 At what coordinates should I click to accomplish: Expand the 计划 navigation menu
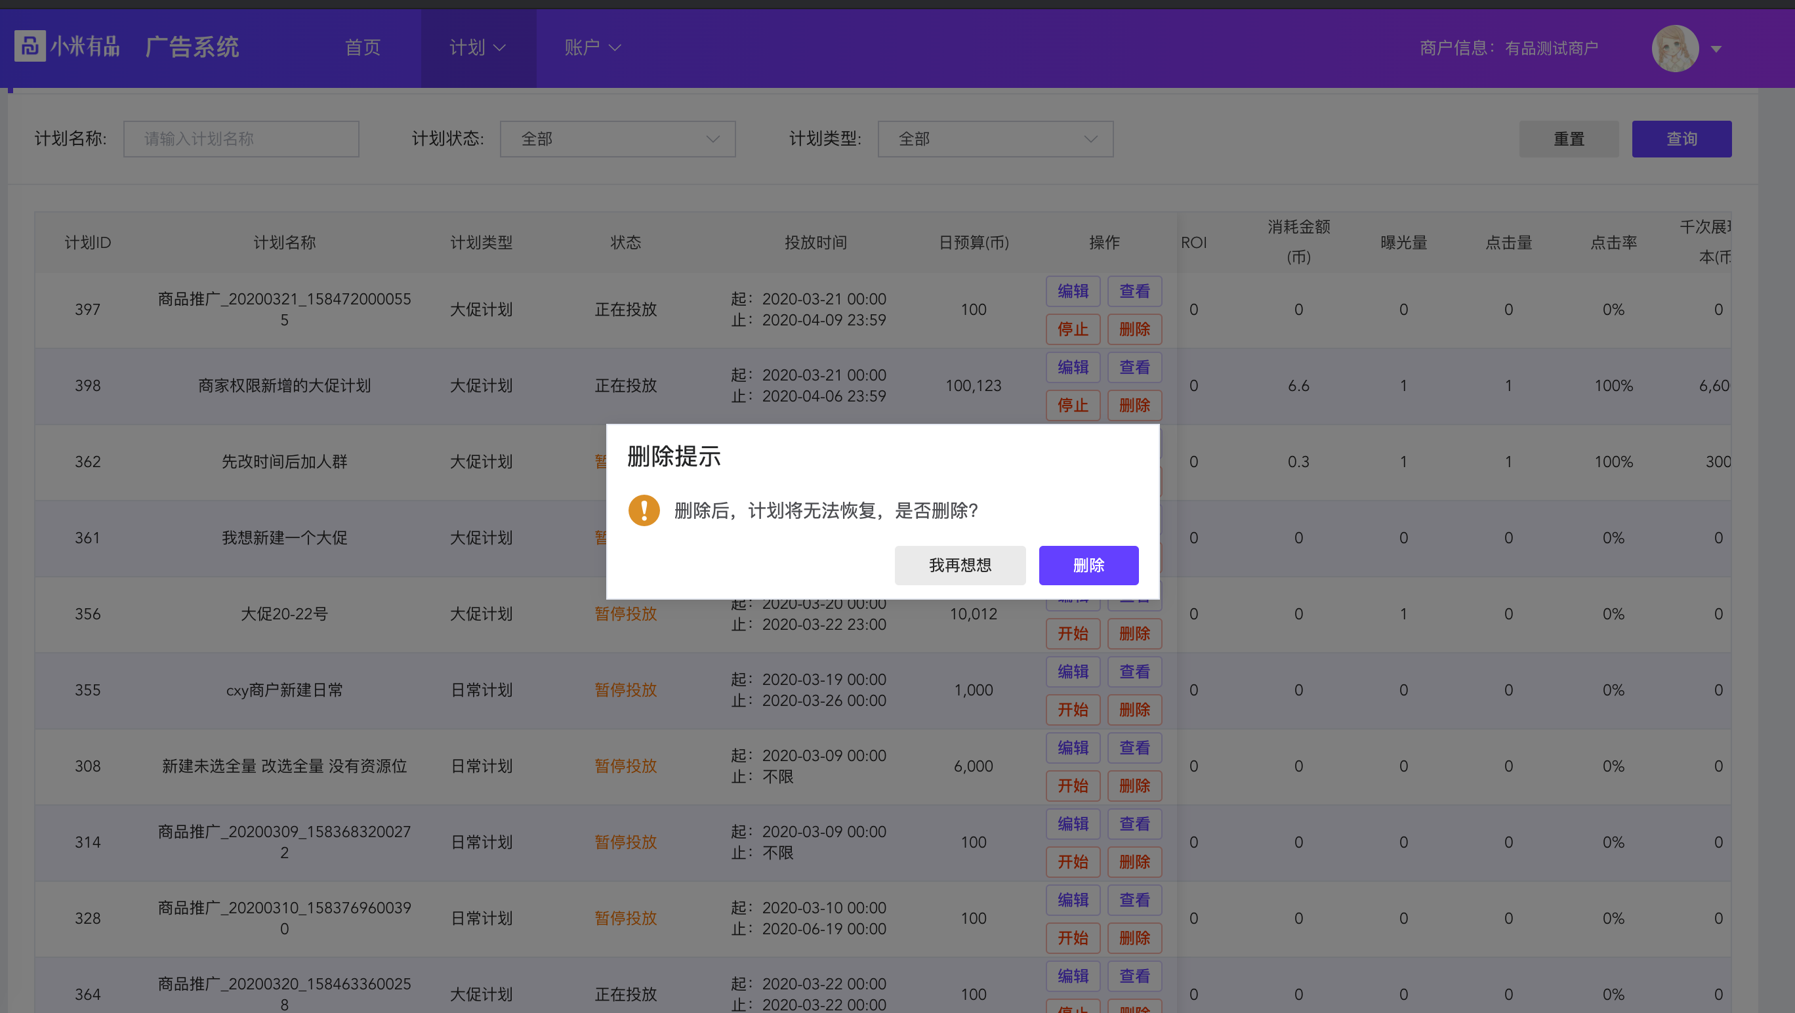click(478, 47)
